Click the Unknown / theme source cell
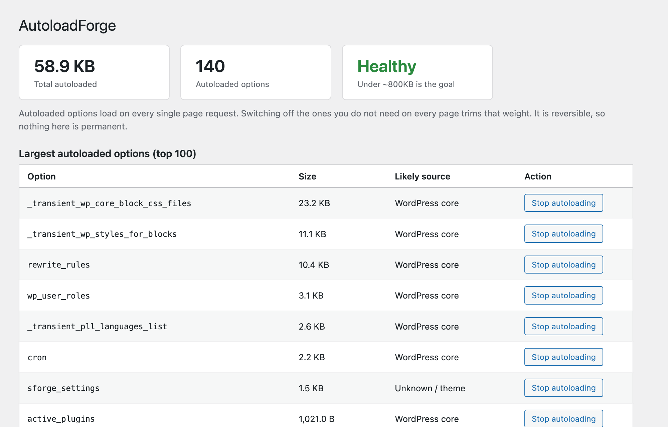The width and height of the screenshot is (668, 427). 430,388
